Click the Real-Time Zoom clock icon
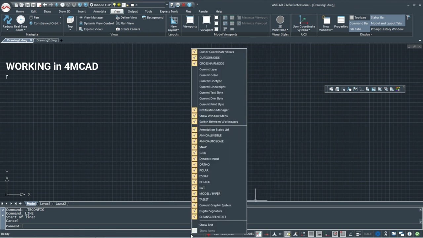The height and width of the screenshot is (238, 423). click(x=20, y=20)
